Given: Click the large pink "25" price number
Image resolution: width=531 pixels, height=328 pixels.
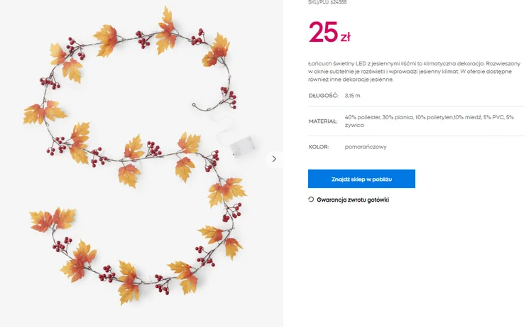Looking at the screenshot, I should (323, 33).
